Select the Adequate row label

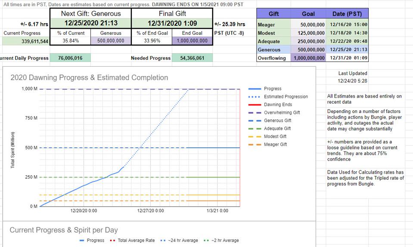273,41
